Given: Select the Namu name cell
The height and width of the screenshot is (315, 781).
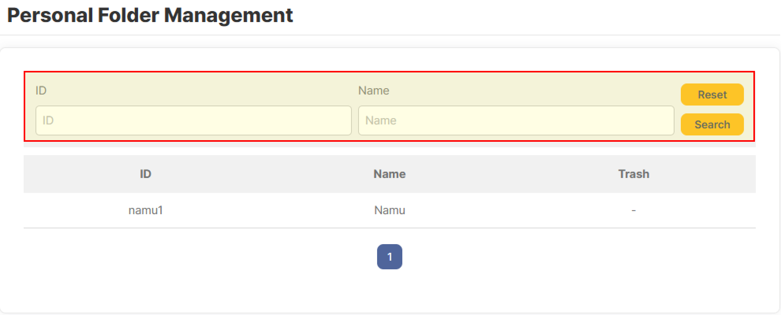Looking at the screenshot, I should pos(389,210).
